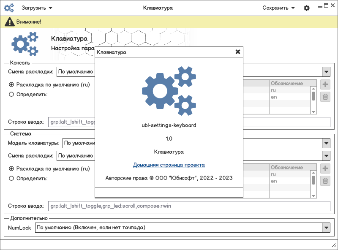Click the app gears icon in top-left corner
The height and width of the screenshot is (250, 338).
click(x=9, y=8)
